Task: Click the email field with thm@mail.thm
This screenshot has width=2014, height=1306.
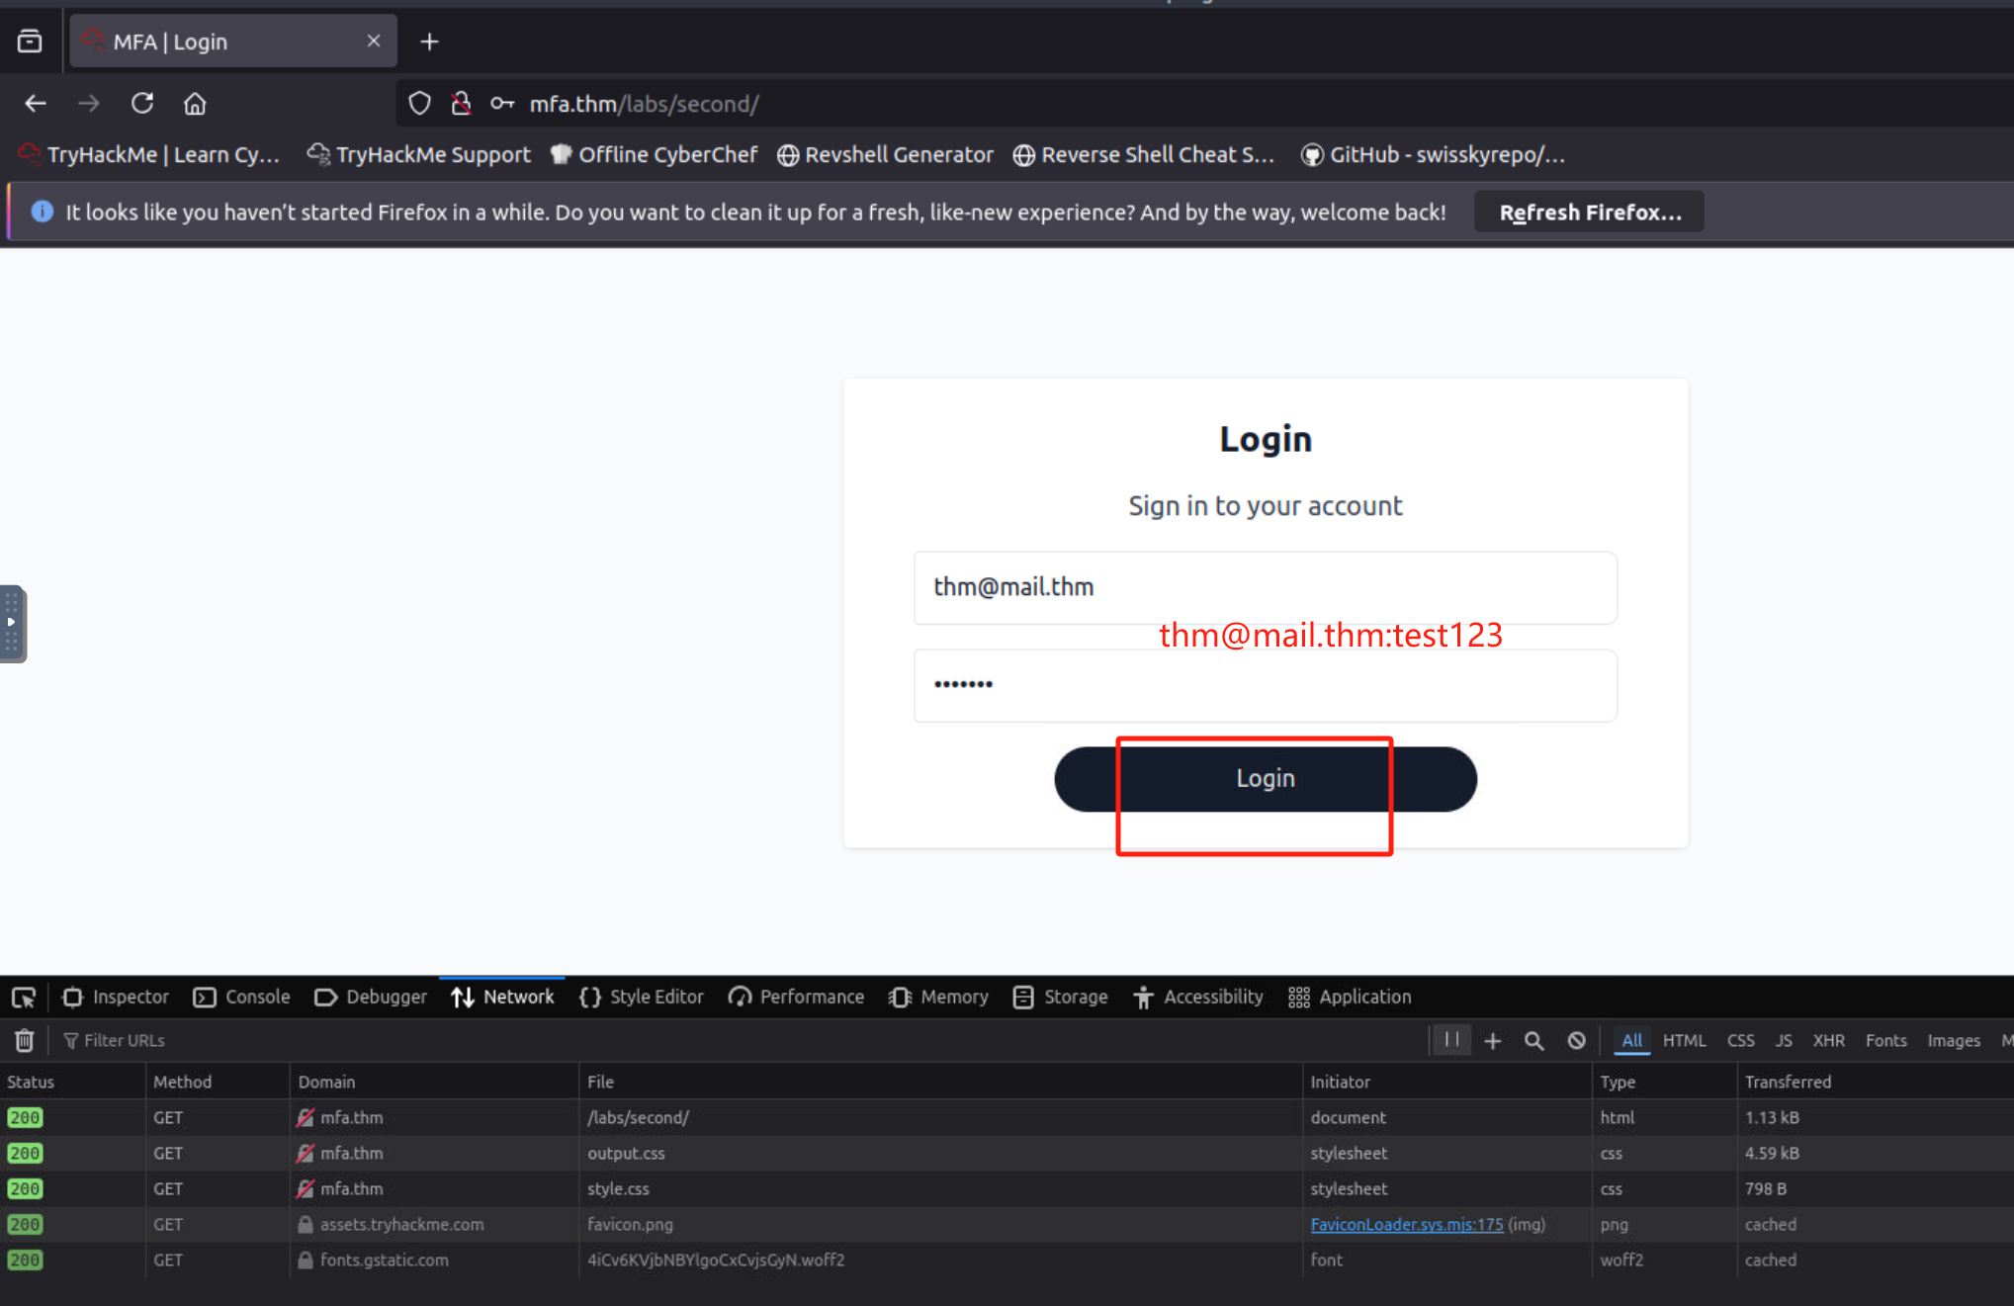Action: point(1265,587)
